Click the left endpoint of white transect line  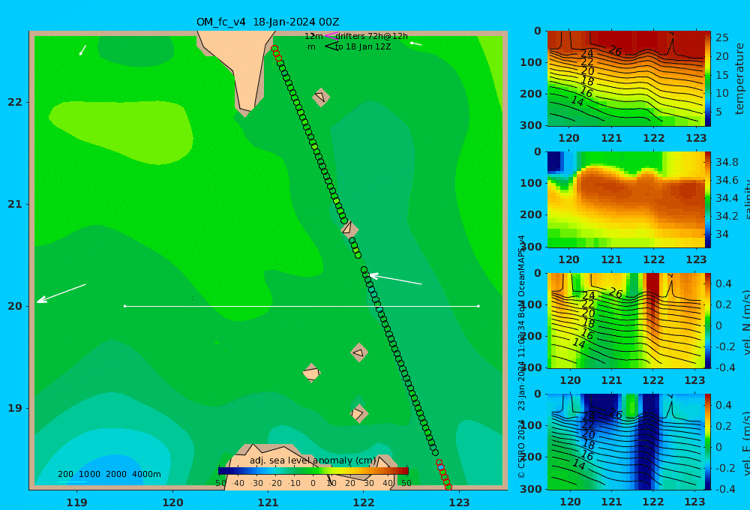tap(125, 306)
